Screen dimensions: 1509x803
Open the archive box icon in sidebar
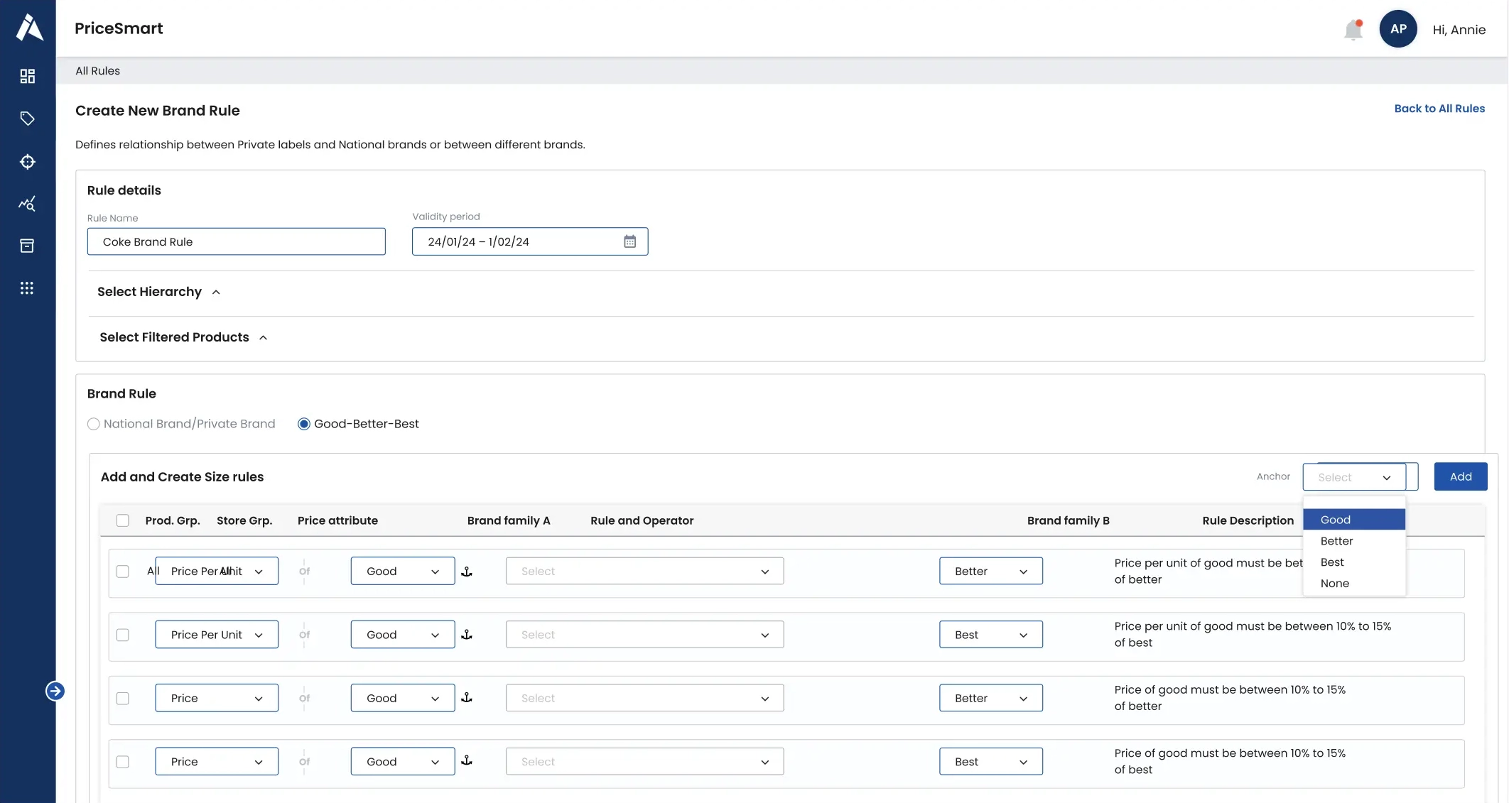coord(27,246)
